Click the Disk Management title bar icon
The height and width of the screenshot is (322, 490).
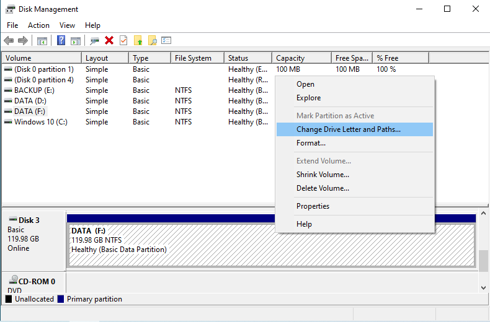coord(10,9)
